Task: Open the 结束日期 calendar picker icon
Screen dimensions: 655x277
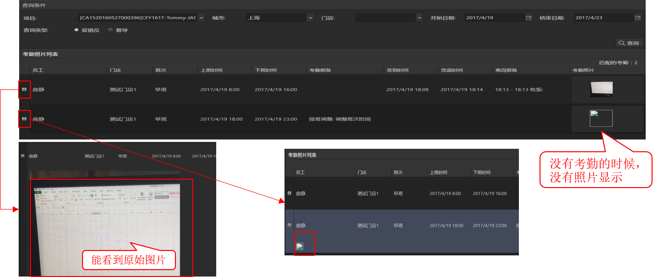Action: pyautogui.click(x=638, y=18)
